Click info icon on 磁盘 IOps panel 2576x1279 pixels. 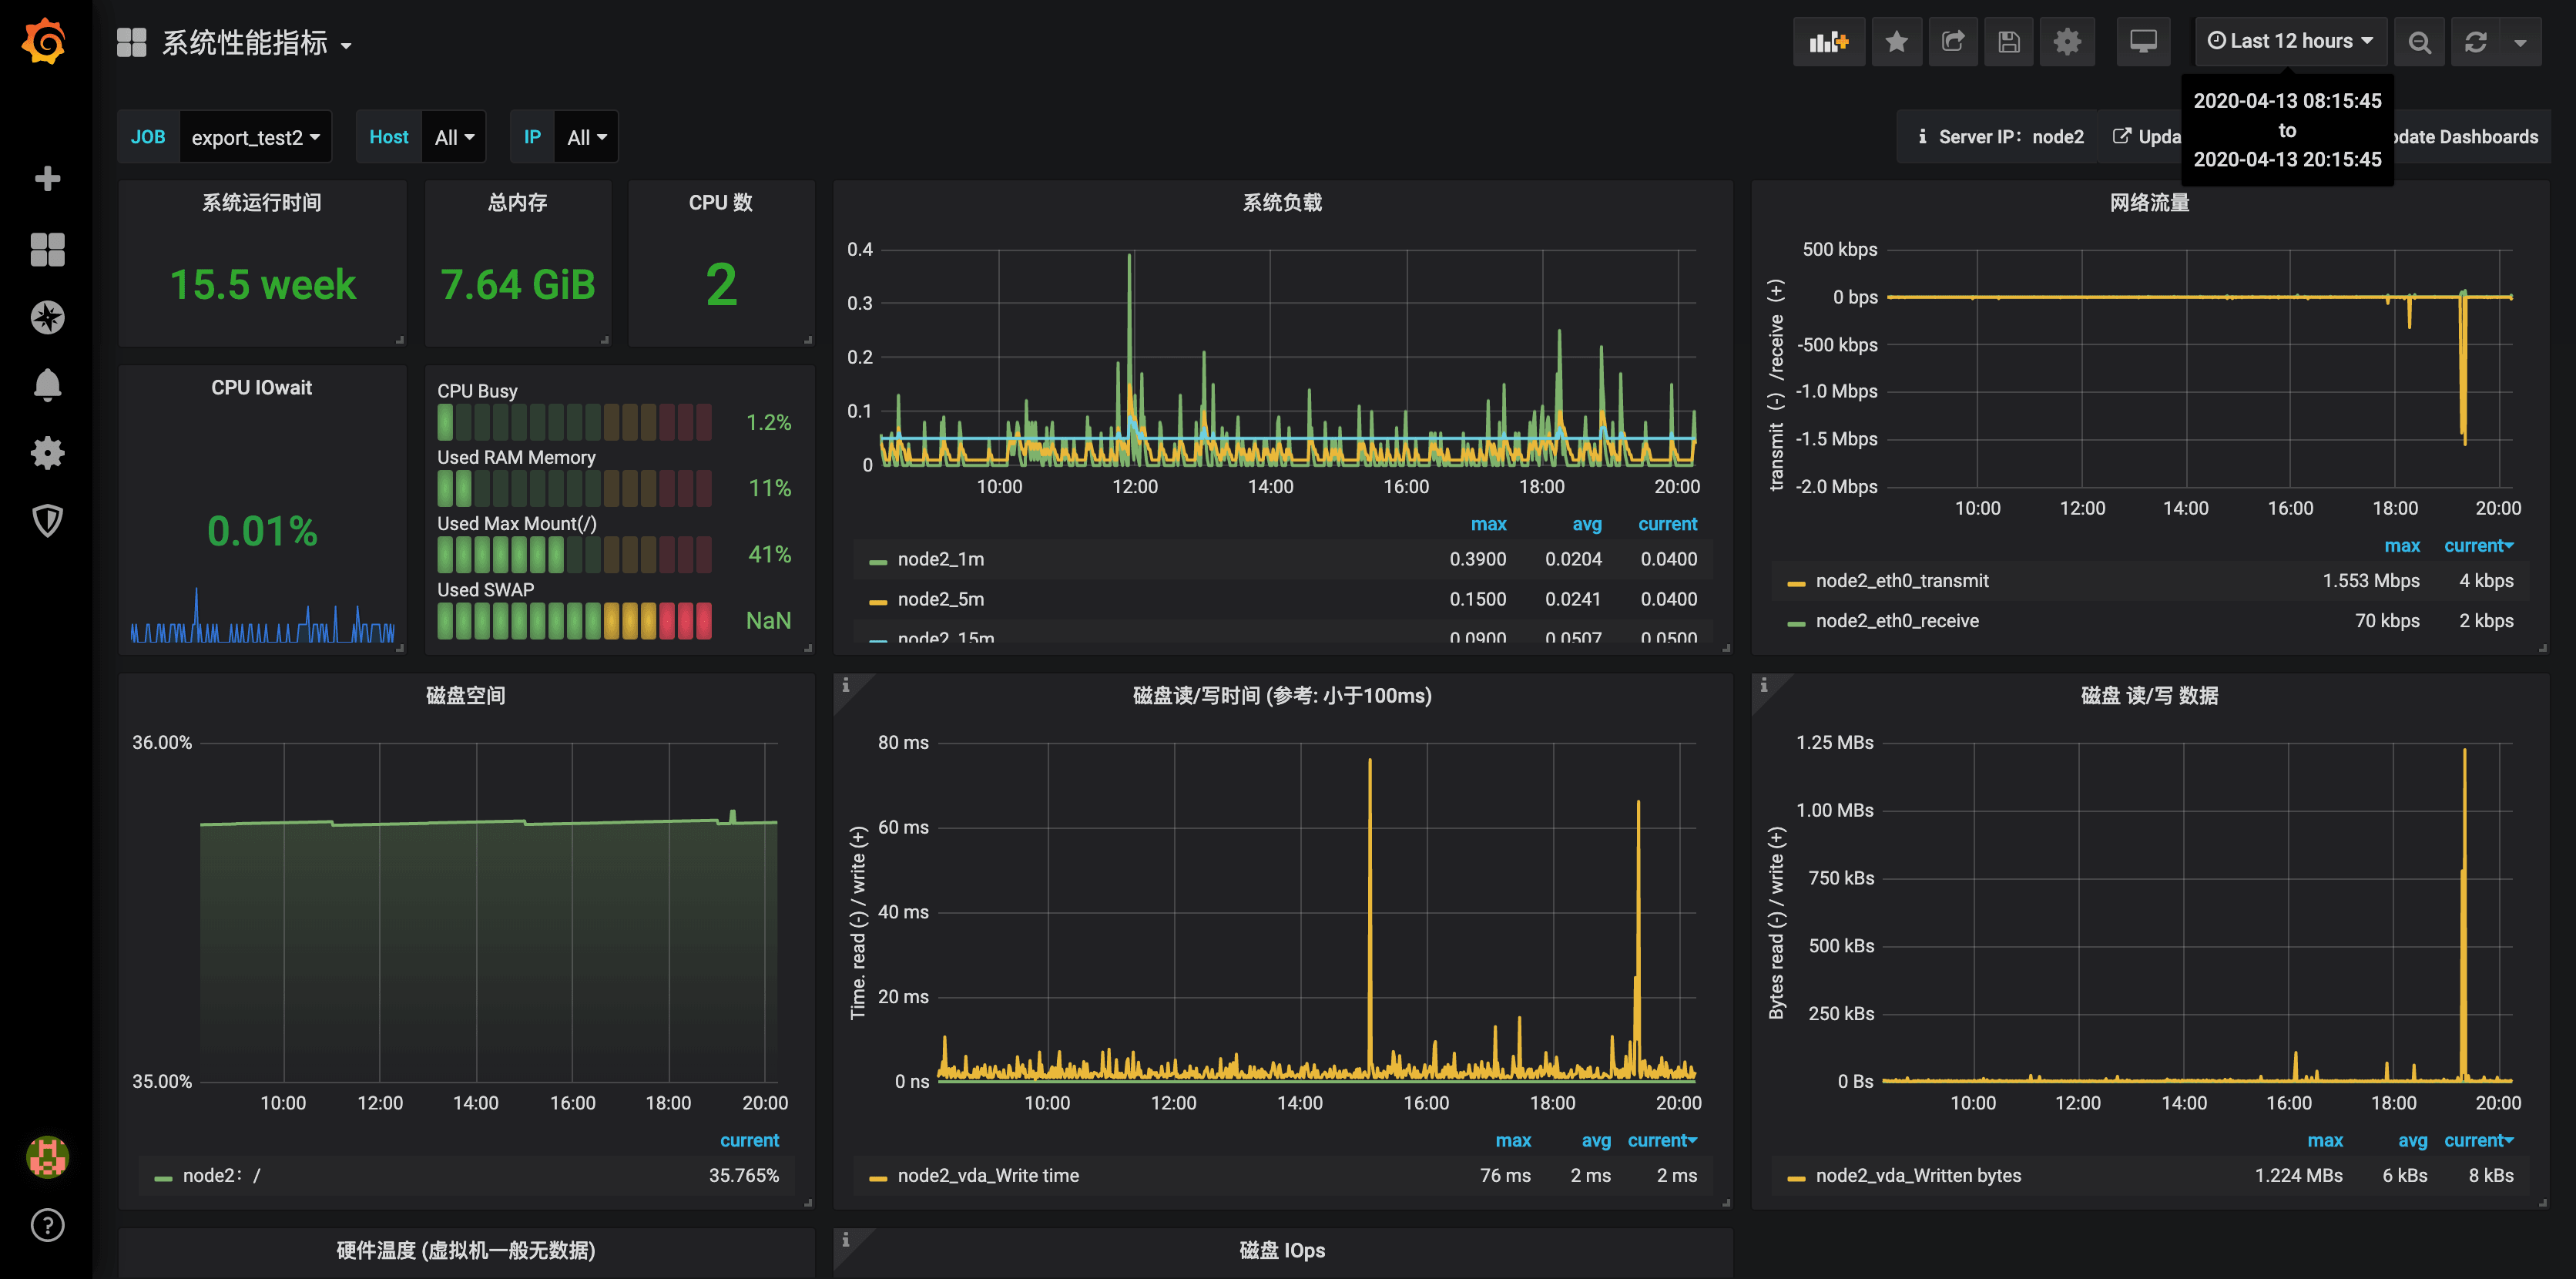coord(846,1240)
